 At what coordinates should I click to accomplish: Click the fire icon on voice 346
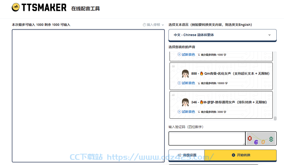202,102
